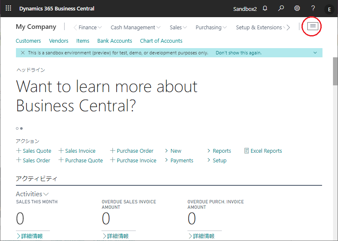Open the settings gear menu

point(297,8)
